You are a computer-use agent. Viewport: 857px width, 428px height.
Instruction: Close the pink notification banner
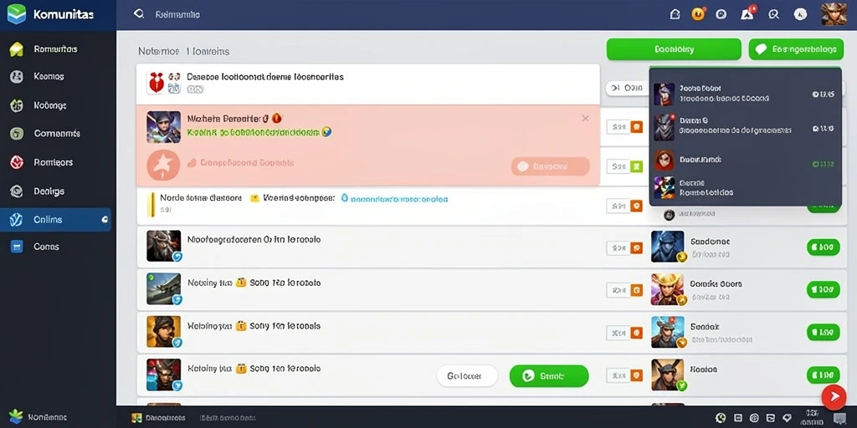point(585,119)
